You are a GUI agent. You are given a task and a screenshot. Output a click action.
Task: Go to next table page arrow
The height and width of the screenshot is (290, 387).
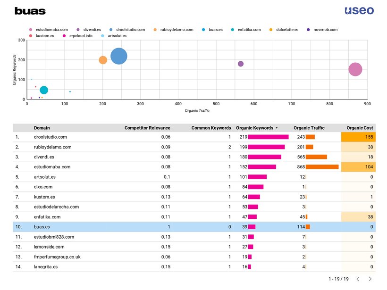pyautogui.click(x=371, y=279)
